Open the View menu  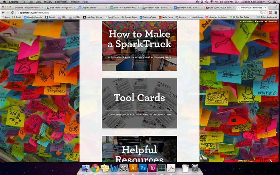[38, 2]
